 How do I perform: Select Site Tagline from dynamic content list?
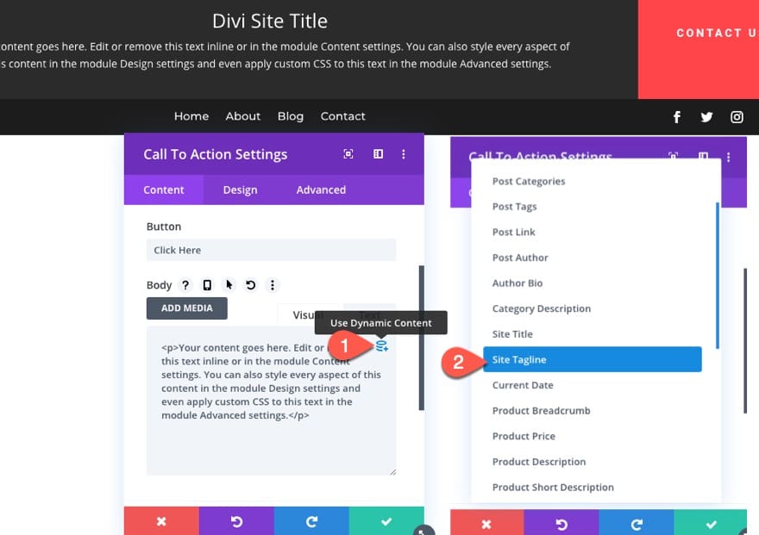tap(592, 359)
